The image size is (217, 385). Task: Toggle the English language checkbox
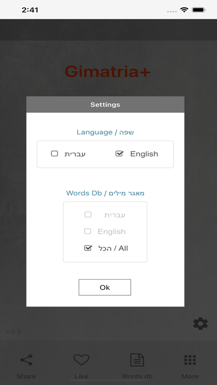coord(120,154)
